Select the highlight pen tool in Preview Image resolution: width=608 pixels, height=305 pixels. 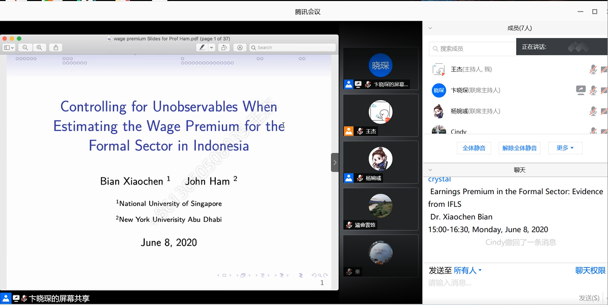(202, 48)
